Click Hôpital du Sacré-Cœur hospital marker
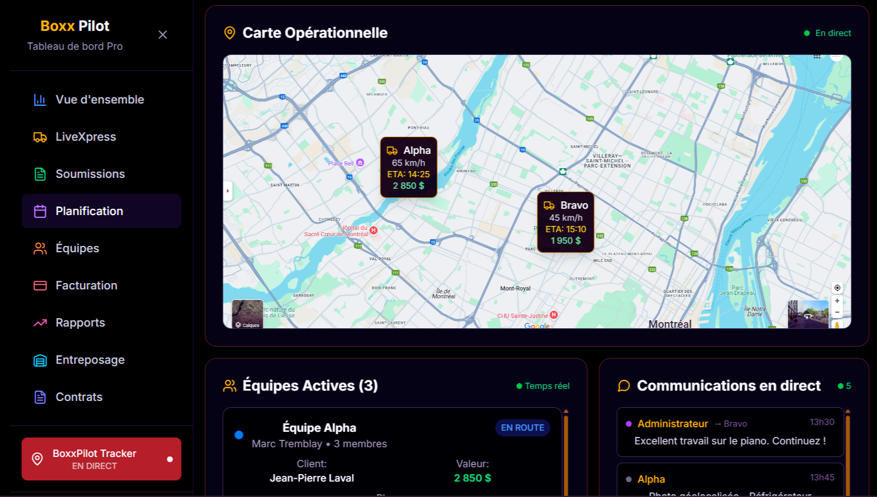 tap(373, 230)
